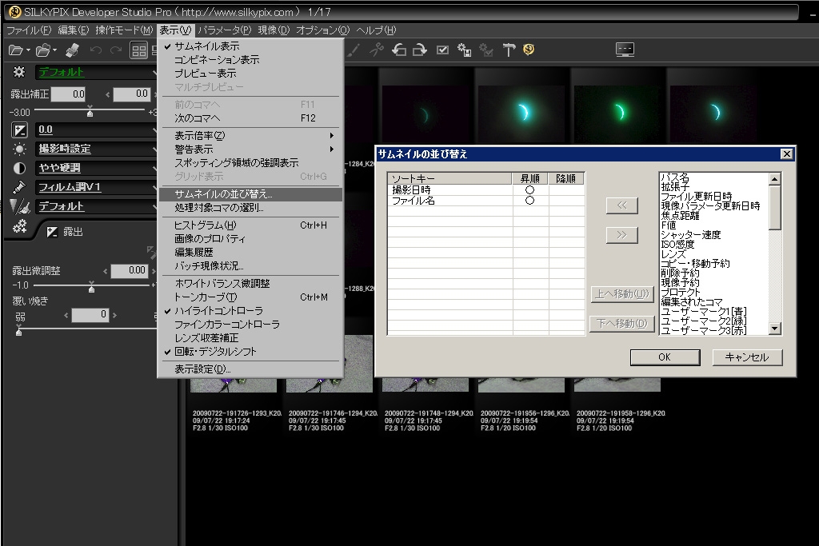Select シャッター速度 in the sort key list
Screen dimensions: 819x546
(690, 235)
